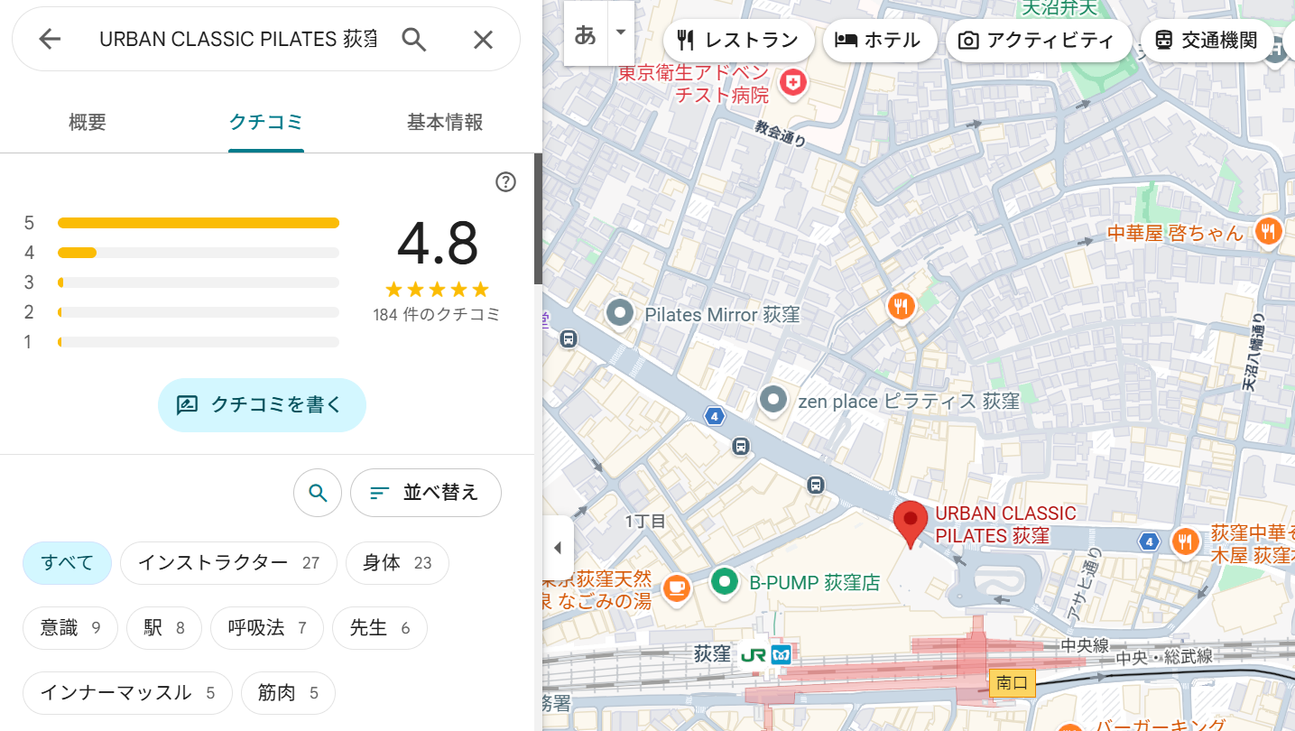Expand the input method dropdown arrow
The width and height of the screenshot is (1295, 731).
pos(620,32)
